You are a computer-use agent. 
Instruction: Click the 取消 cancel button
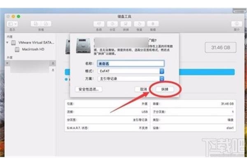pos(143,90)
